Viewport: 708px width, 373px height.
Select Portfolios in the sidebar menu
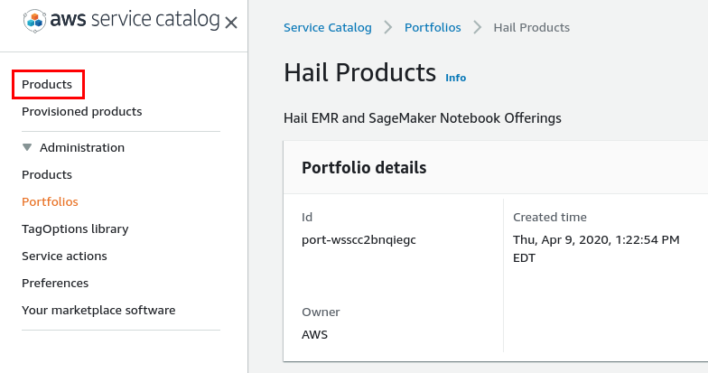coord(50,201)
